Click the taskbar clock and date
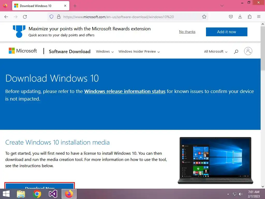Image resolution: width=265 pixels, height=199 pixels. click(x=254, y=194)
